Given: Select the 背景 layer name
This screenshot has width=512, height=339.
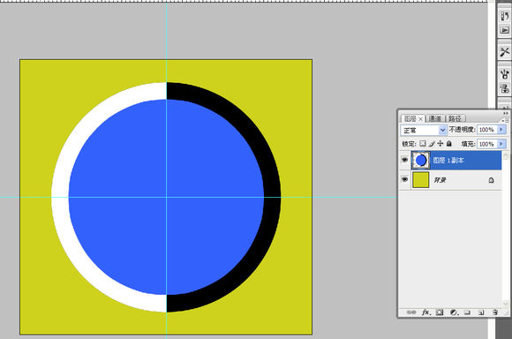Looking at the screenshot, I should tap(440, 180).
